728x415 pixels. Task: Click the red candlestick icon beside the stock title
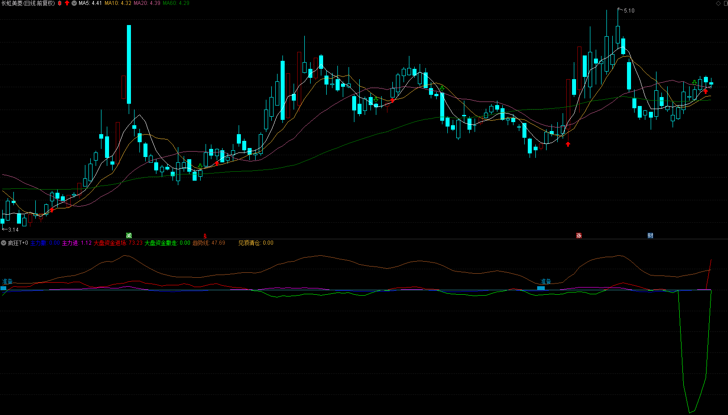tap(60, 3)
